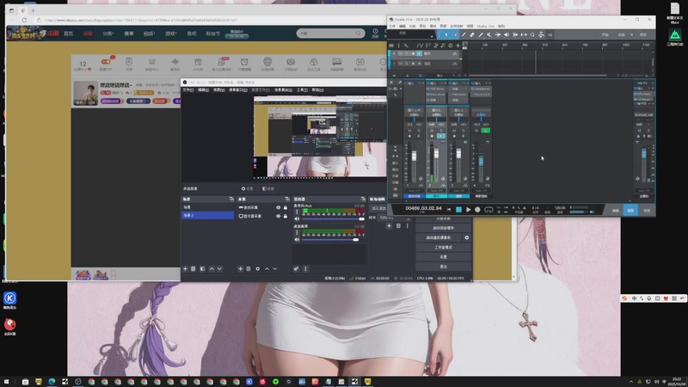Add a new scene in OBS scenes panel
This screenshot has height=387, width=688.
[x=185, y=269]
